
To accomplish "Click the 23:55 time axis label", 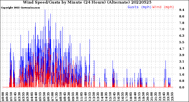I will (x=172, y=97).
